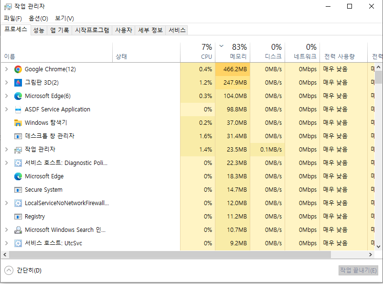The height and width of the screenshot is (284, 383).
Task: Expand the Microsoft Windows Search group
Action: click(7, 229)
